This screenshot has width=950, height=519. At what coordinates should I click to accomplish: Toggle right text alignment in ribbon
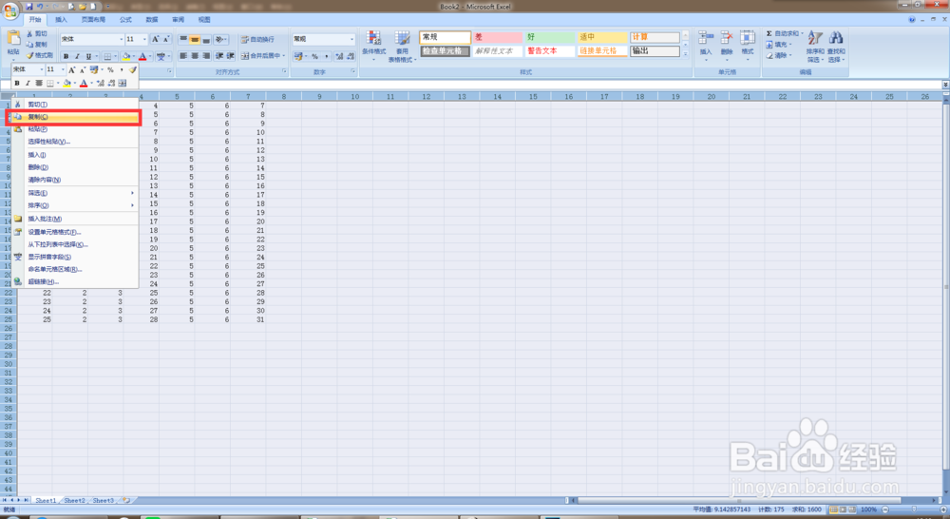[206, 56]
